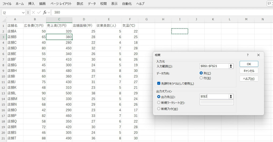Click the question mark in 相関 title bar
Viewport: 273px width, 142px height.
pos(247,55)
